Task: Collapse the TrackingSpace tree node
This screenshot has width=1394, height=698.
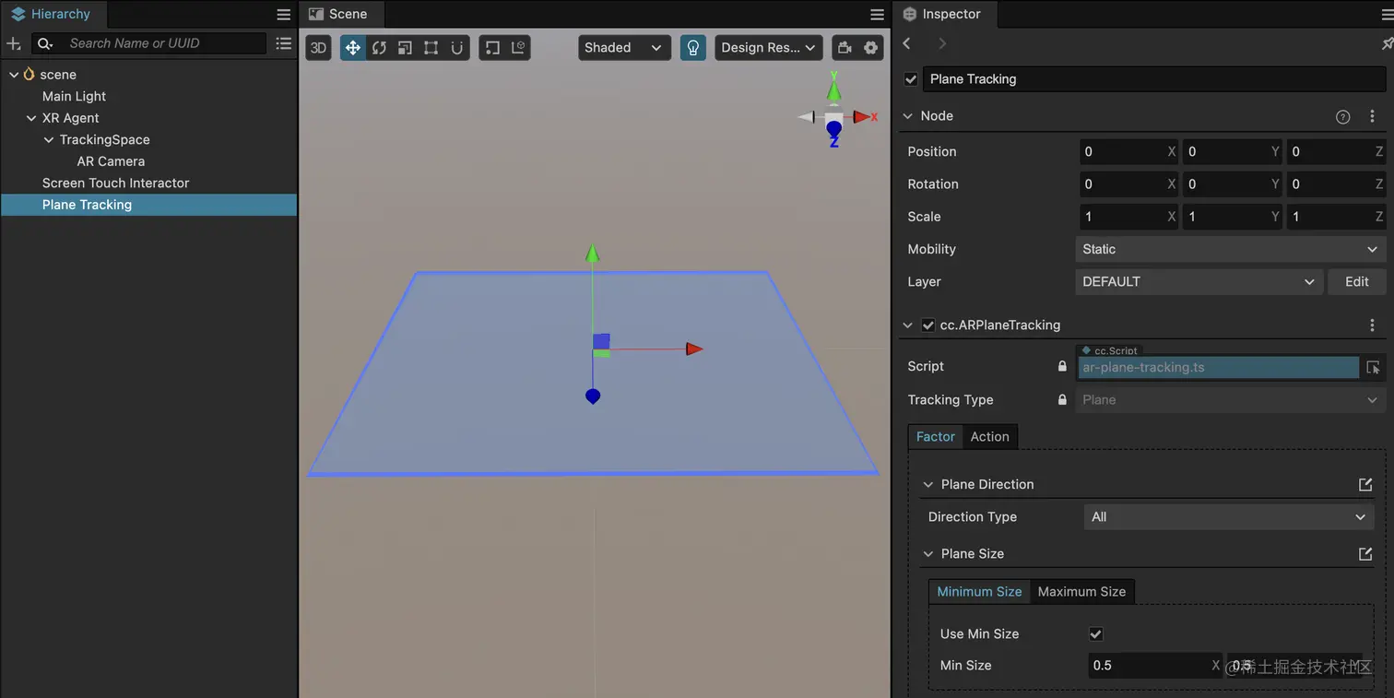Action: 48,139
